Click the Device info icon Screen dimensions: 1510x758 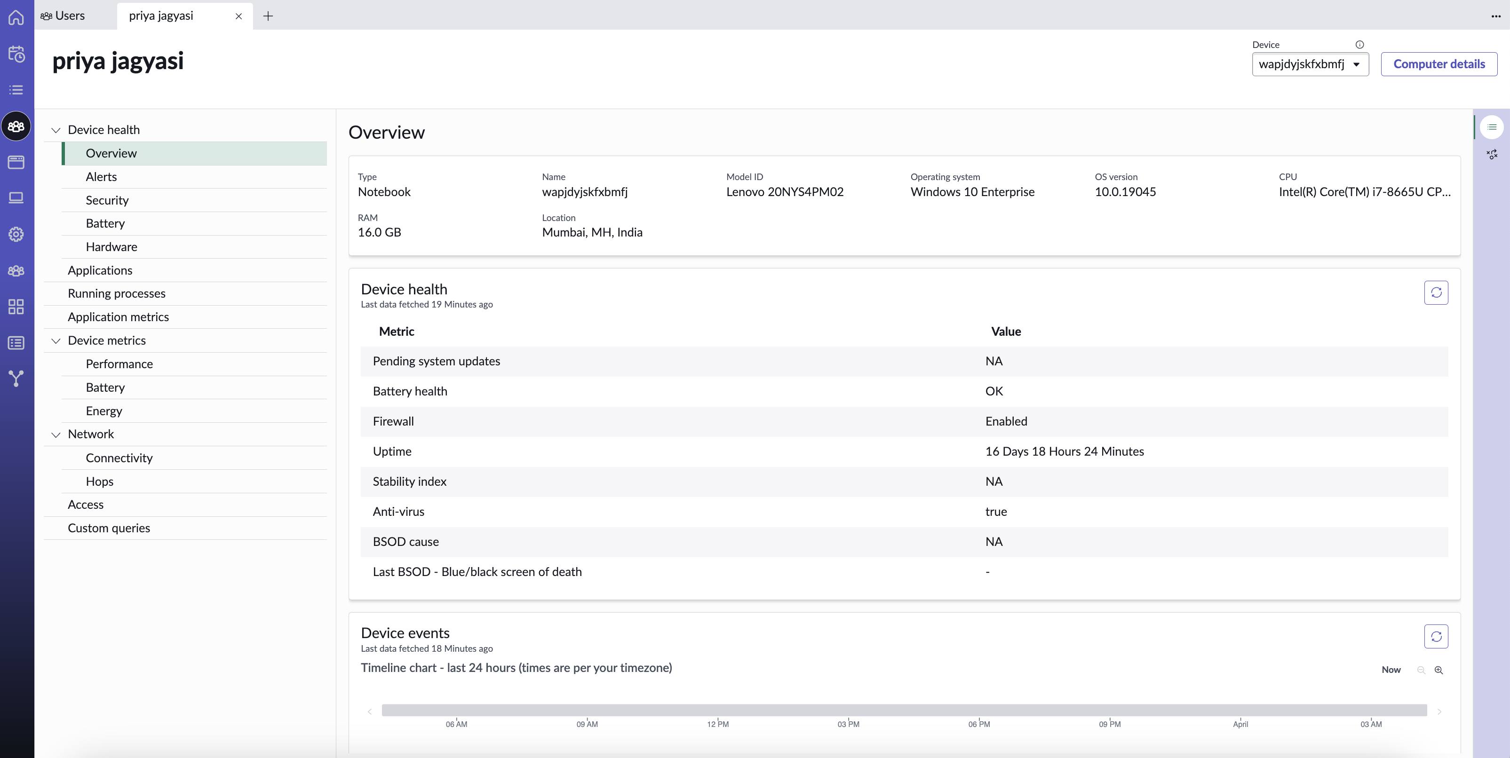pos(1359,45)
